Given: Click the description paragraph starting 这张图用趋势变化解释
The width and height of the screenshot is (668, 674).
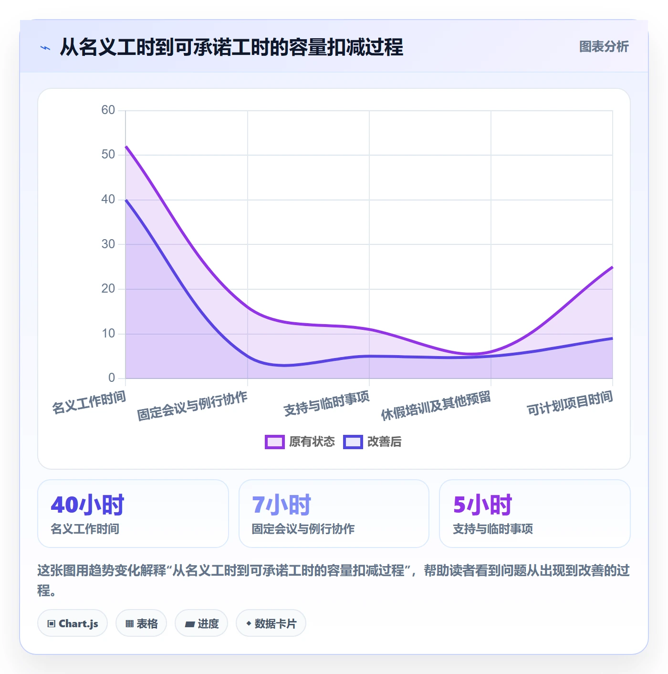Looking at the screenshot, I should tap(334, 580).
